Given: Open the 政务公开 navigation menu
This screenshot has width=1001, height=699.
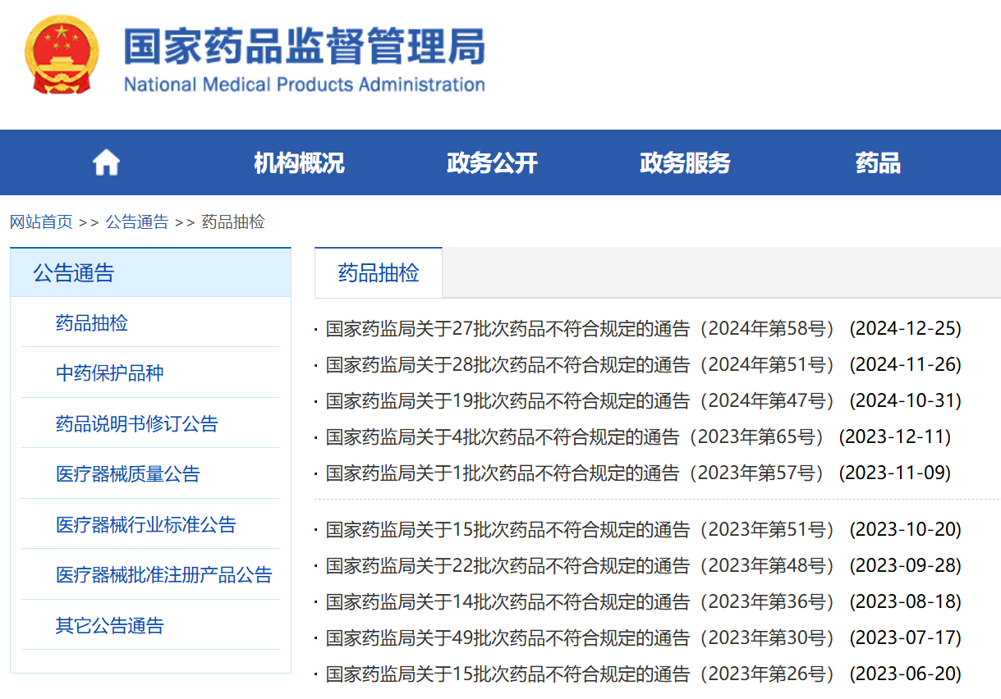Looking at the screenshot, I should tap(492, 162).
